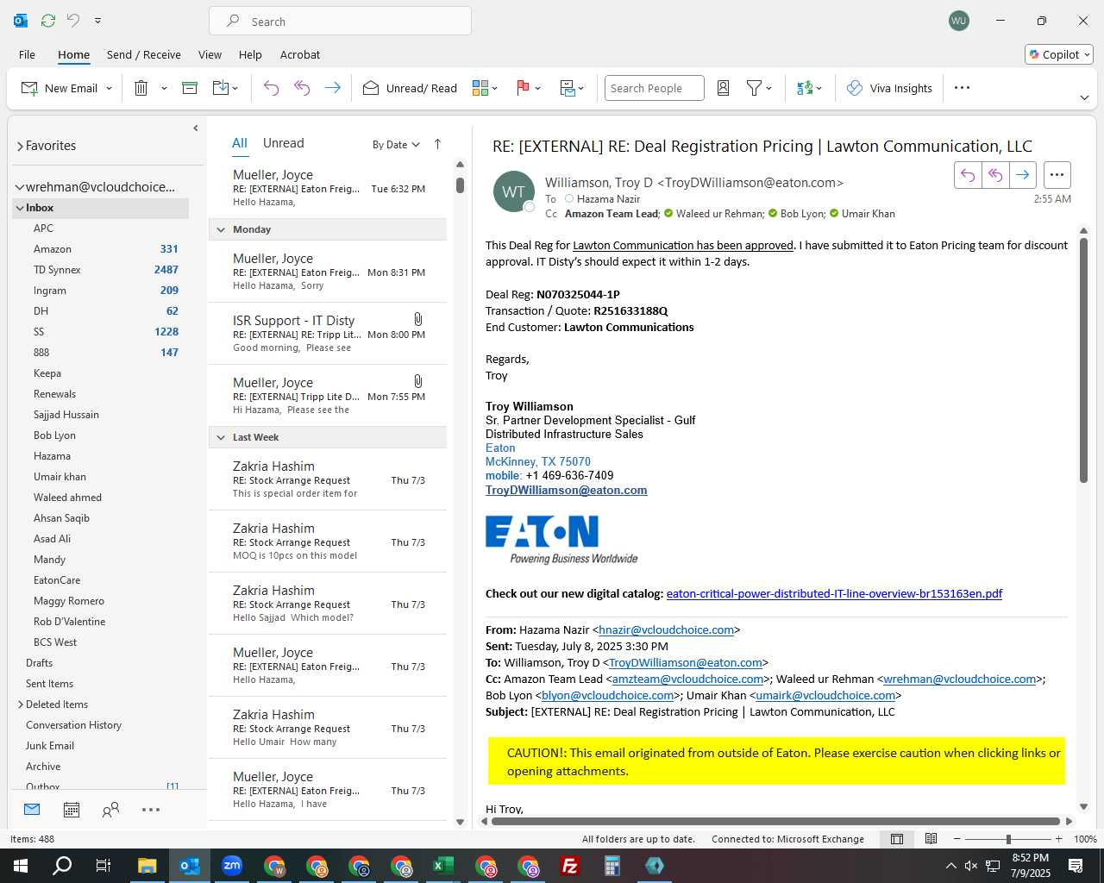The height and width of the screenshot is (883, 1104).
Task: Collapse the Monday message group
Action: pos(221,229)
